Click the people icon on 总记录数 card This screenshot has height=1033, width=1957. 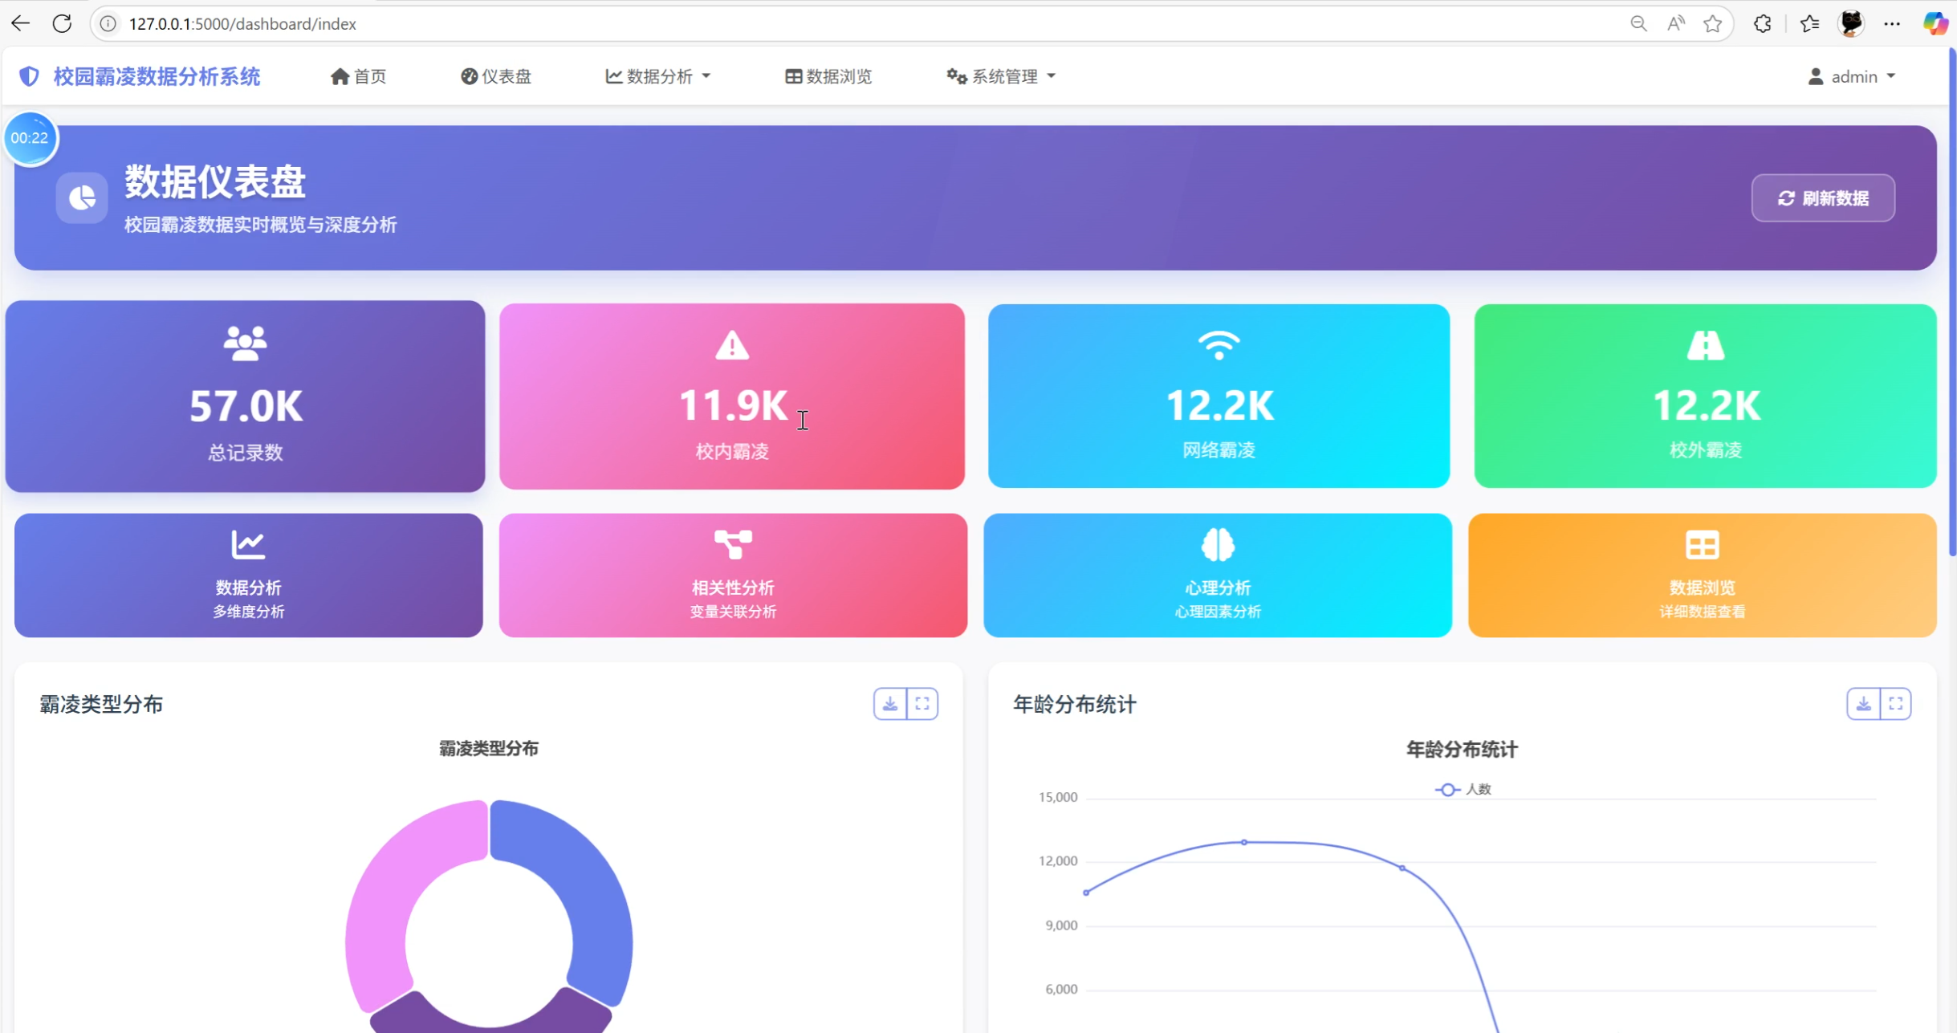click(x=245, y=344)
